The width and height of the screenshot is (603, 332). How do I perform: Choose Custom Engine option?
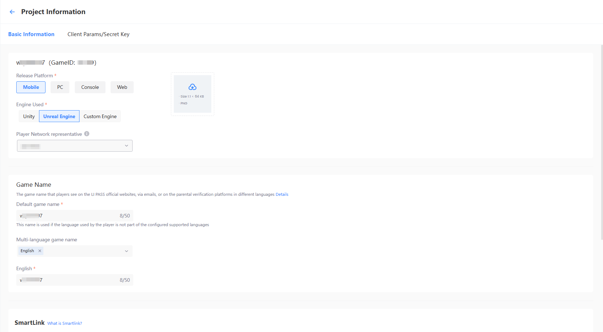click(x=100, y=116)
